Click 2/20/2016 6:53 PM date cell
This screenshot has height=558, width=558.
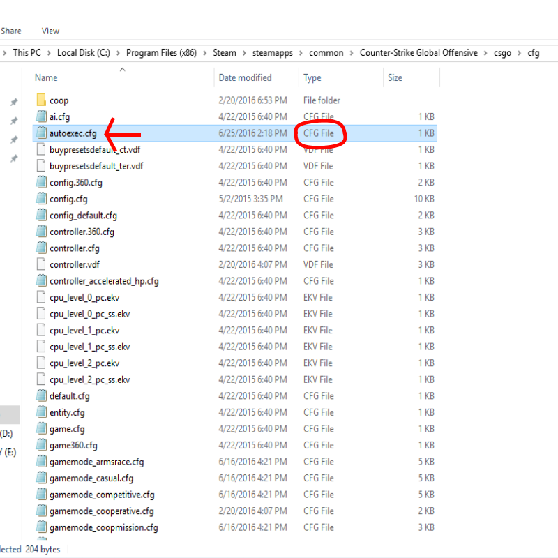tap(252, 100)
